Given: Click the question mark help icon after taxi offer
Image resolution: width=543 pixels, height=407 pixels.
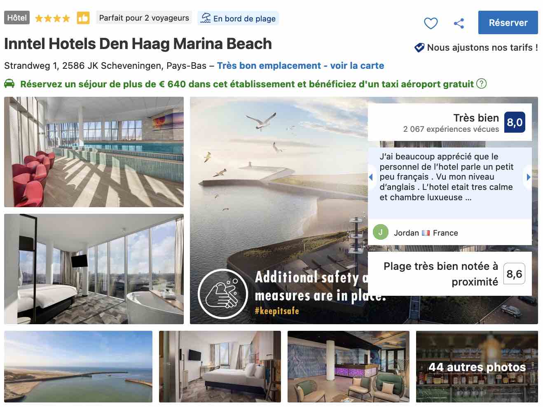Looking at the screenshot, I should tap(481, 84).
